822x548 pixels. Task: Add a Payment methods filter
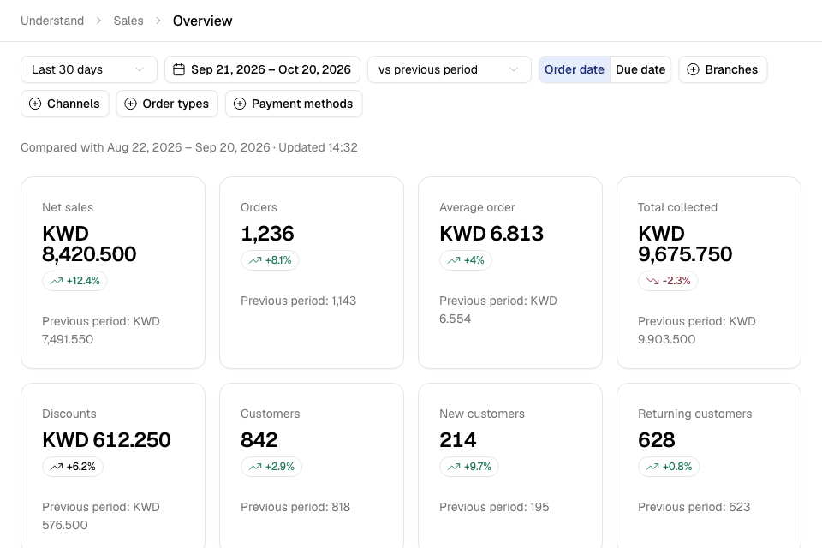[294, 104]
